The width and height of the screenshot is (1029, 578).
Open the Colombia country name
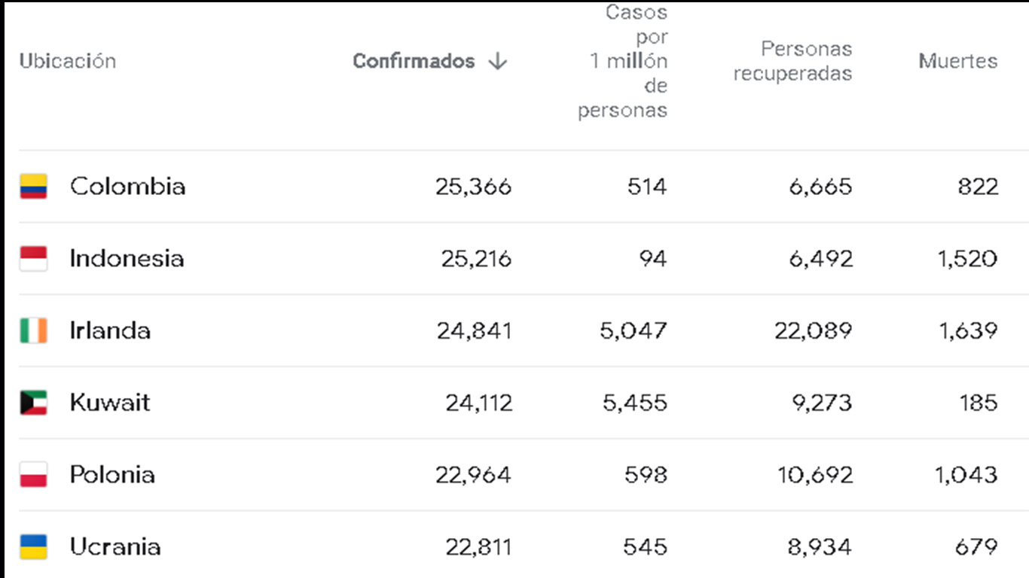pos(127,186)
